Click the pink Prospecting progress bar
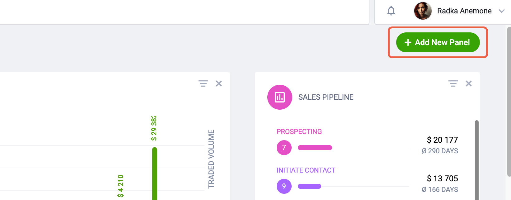This screenshot has width=511, height=200. point(315,148)
